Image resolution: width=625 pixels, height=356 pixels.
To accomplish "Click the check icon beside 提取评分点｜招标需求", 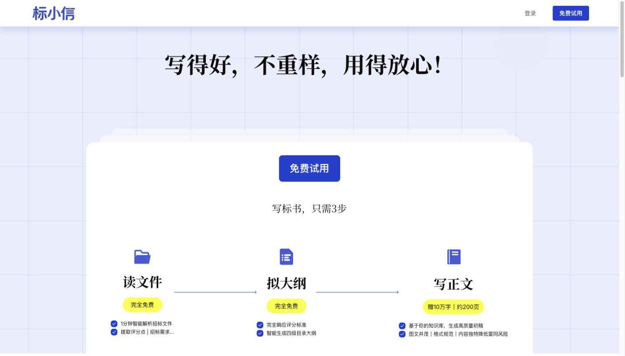I will point(114,332).
